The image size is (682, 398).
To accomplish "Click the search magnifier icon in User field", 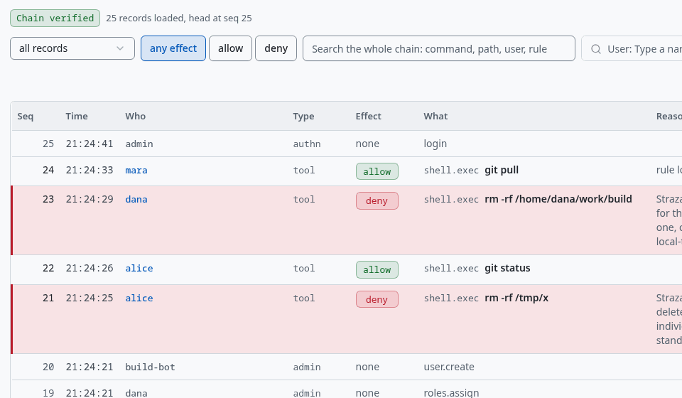I will coord(596,49).
